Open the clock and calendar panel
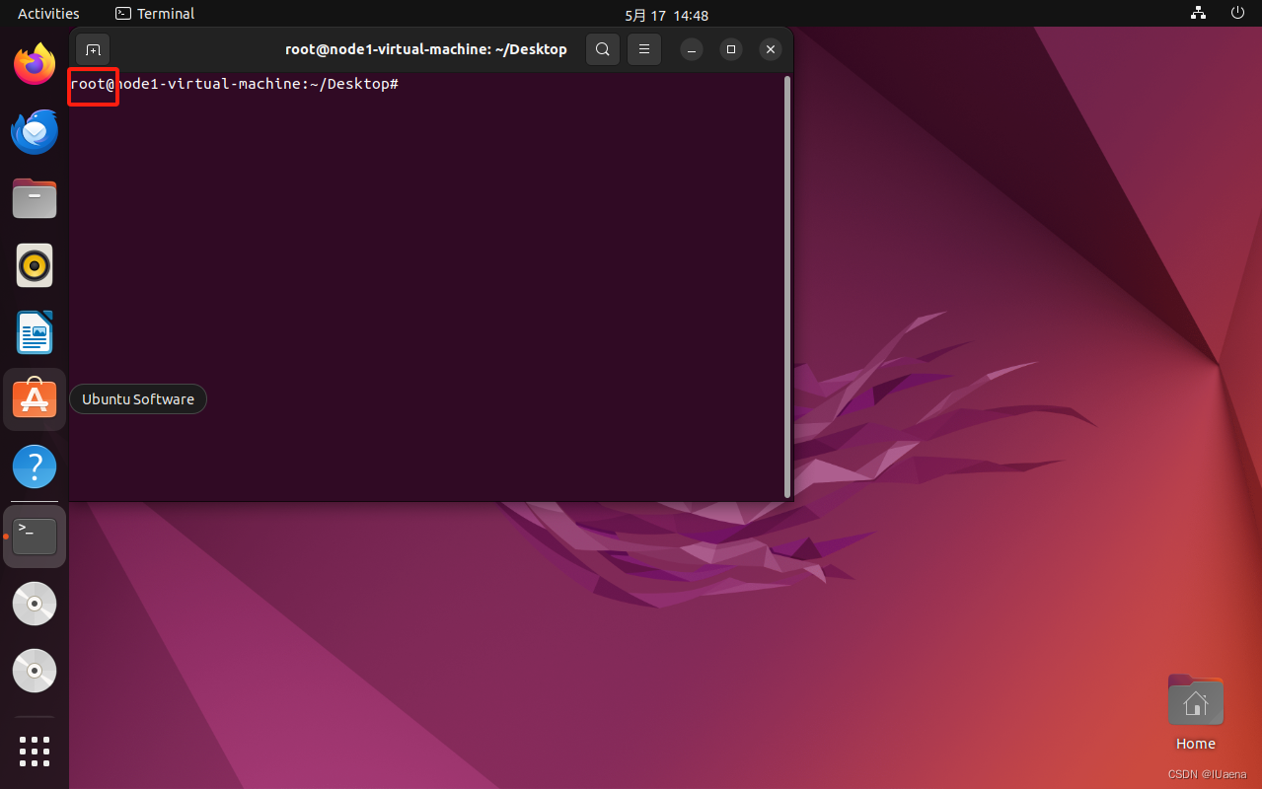 666,15
